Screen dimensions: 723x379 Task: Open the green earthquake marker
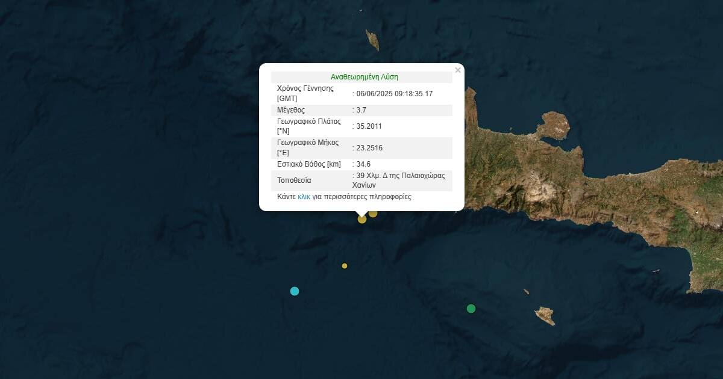(x=471, y=309)
